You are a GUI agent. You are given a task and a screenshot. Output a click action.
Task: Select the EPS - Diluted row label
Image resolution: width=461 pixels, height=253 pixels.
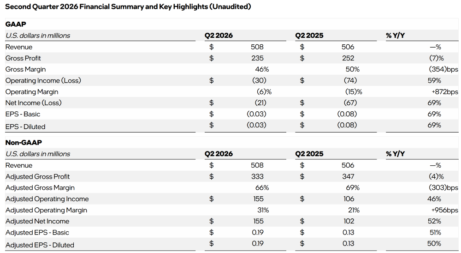pyautogui.click(x=25, y=126)
